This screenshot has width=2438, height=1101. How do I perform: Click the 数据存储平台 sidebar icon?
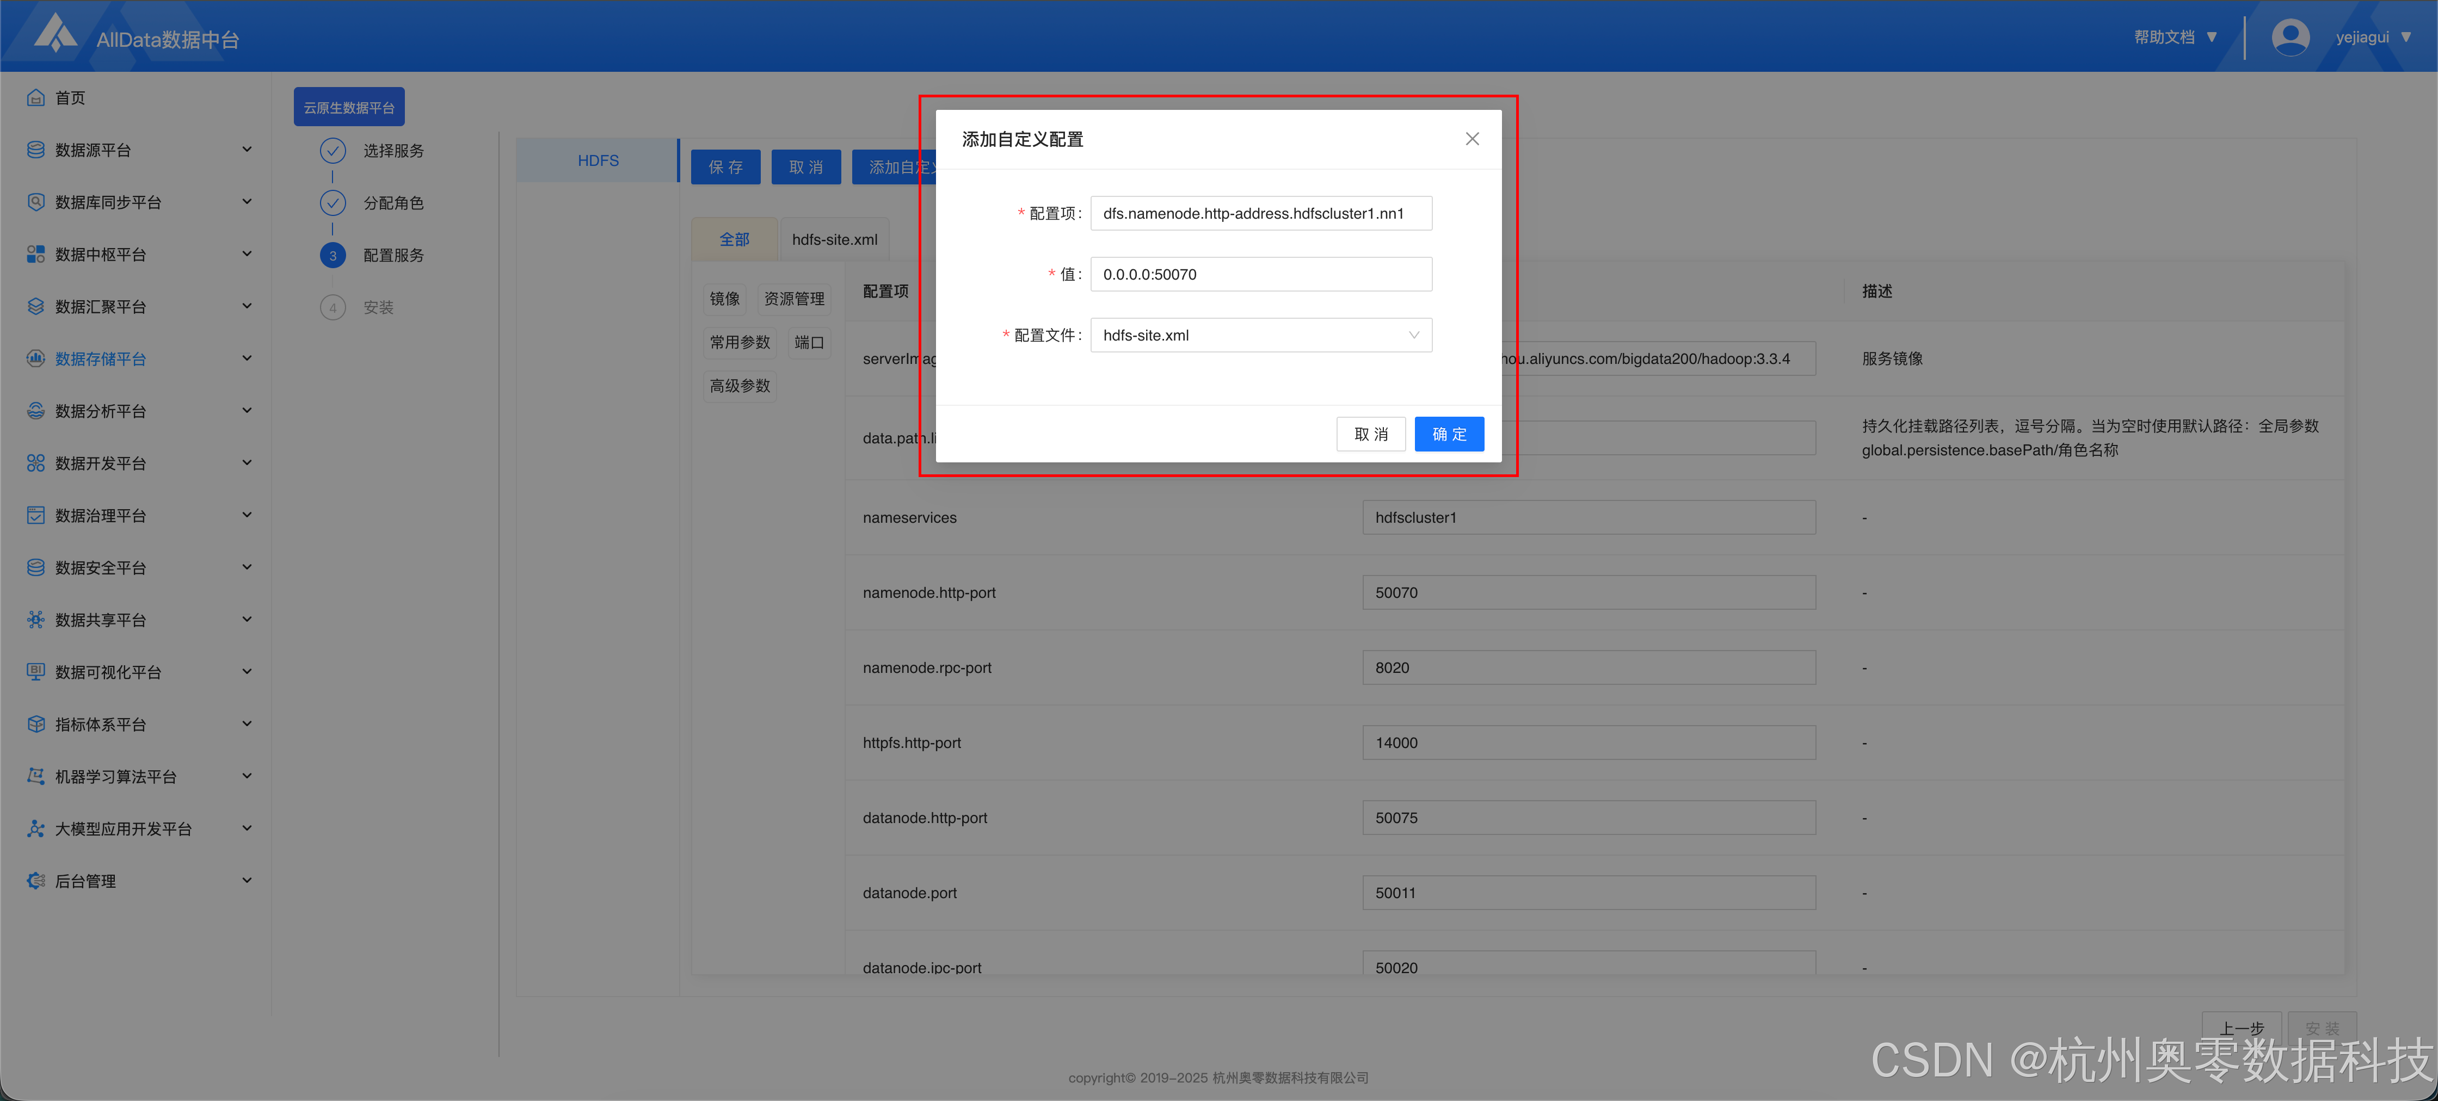click(x=36, y=358)
